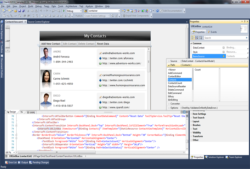Collapse outlining at XAML line 73
Screen dimensions: 250x169
click(x=16, y=126)
